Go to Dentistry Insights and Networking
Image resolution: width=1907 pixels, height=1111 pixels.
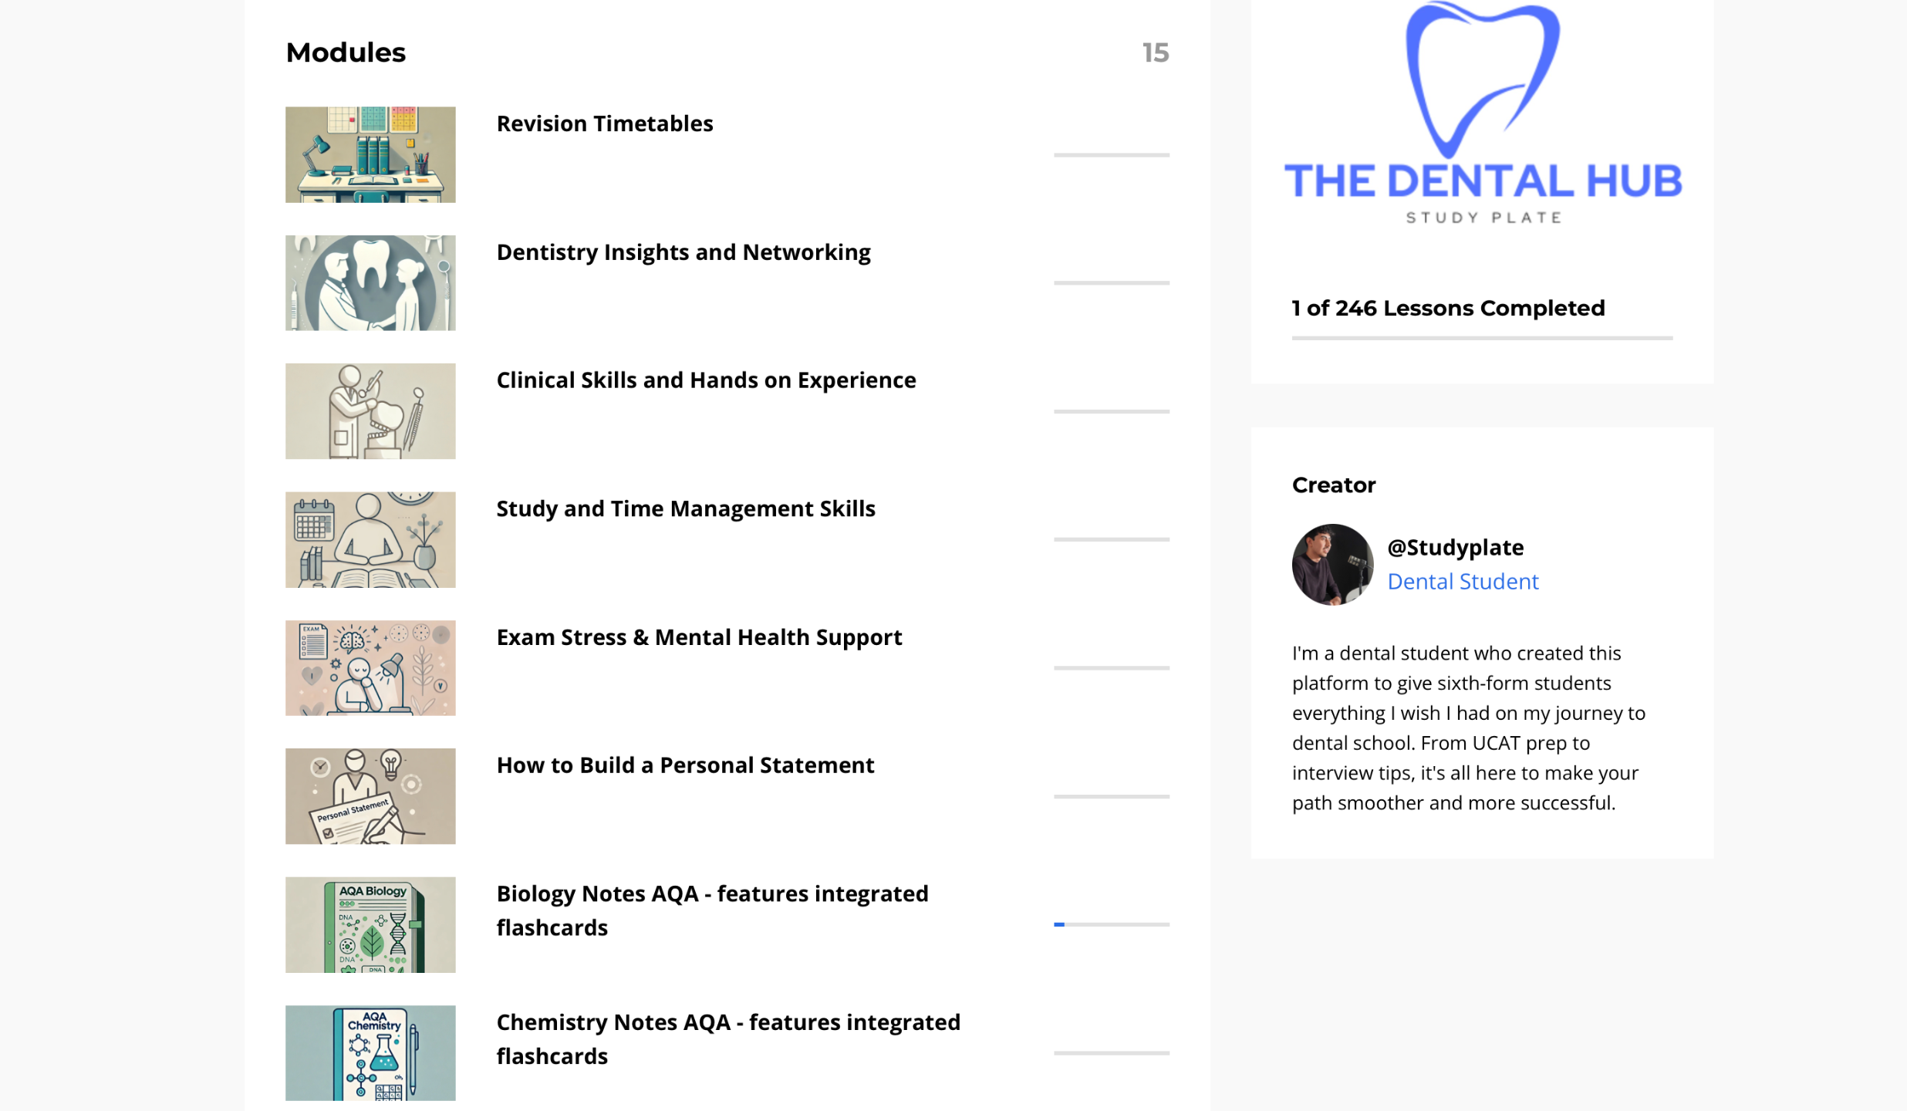tap(683, 252)
